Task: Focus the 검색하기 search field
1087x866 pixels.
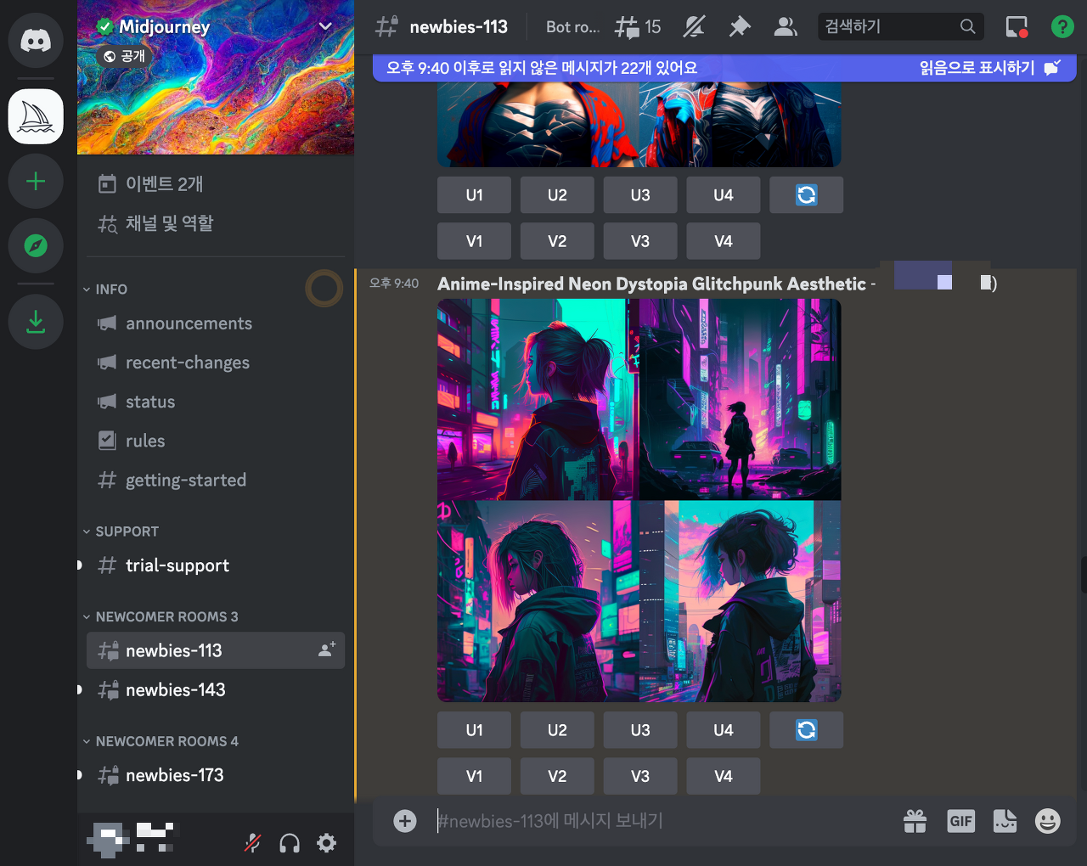Action: click(x=901, y=26)
